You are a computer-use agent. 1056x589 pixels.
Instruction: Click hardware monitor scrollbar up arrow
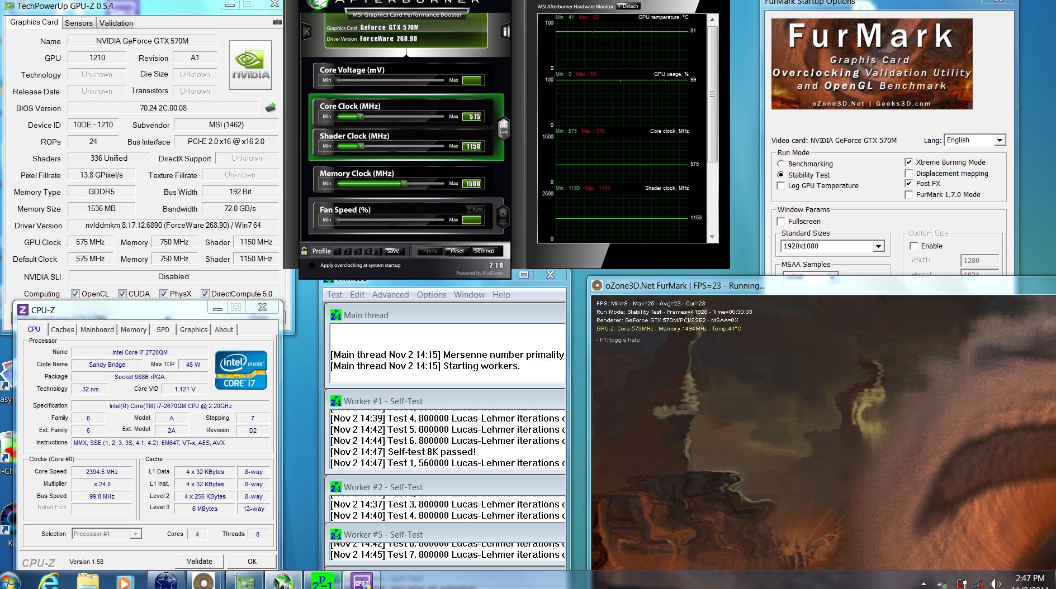point(712,20)
